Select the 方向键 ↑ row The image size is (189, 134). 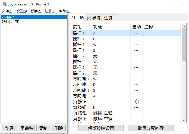click(x=126, y=79)
